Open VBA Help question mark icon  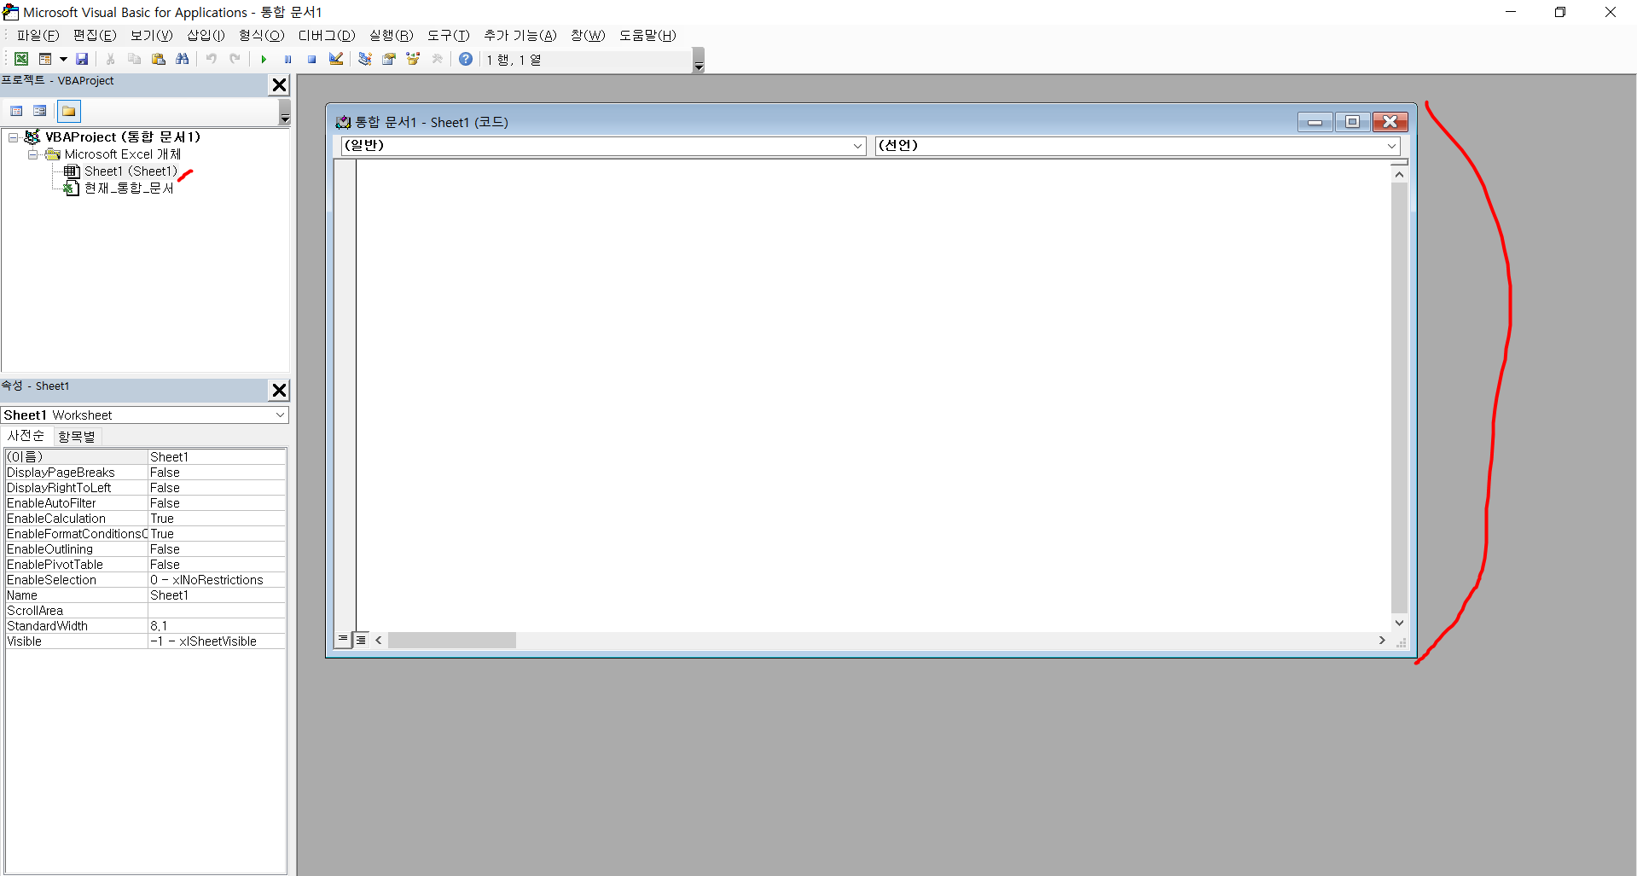pyautogui.click(x=466, y=59)
